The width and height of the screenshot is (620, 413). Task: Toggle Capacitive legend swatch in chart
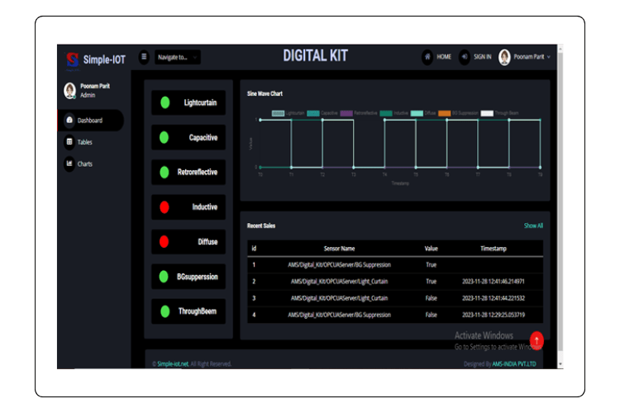pos(313,113)
